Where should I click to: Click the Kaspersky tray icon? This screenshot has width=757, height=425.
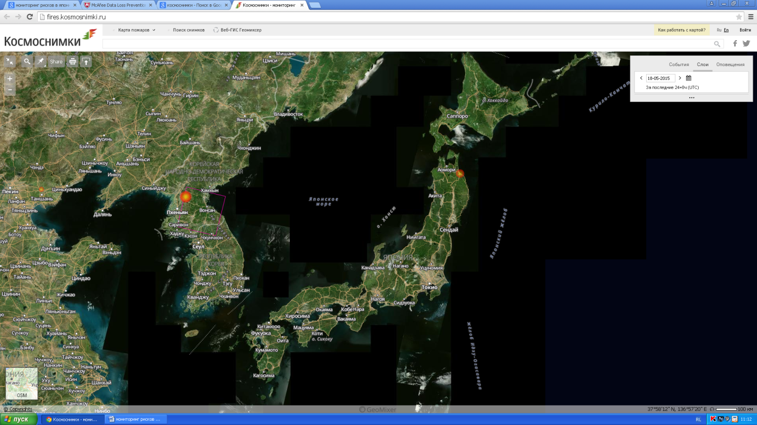point(713,419)
